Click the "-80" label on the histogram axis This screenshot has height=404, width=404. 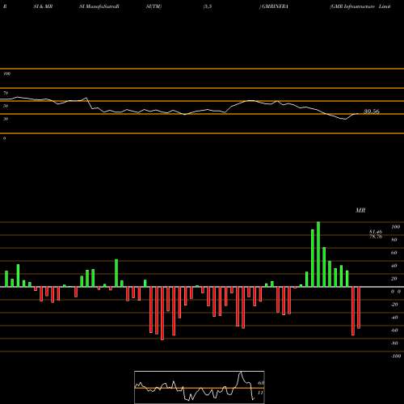coord(394,343)
